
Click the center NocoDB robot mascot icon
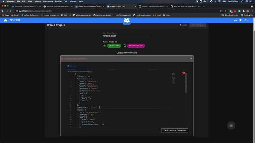coord(127,21)
